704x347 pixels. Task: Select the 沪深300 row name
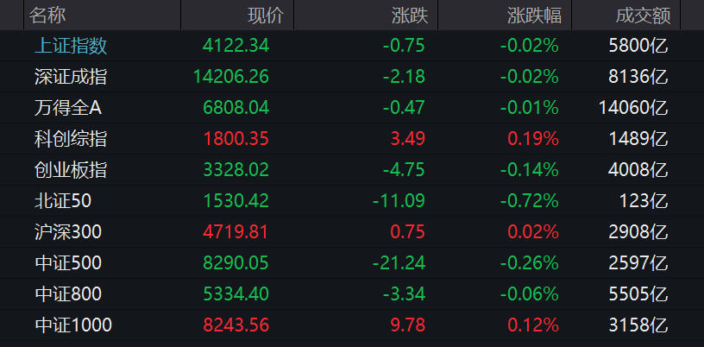(68, 232)
